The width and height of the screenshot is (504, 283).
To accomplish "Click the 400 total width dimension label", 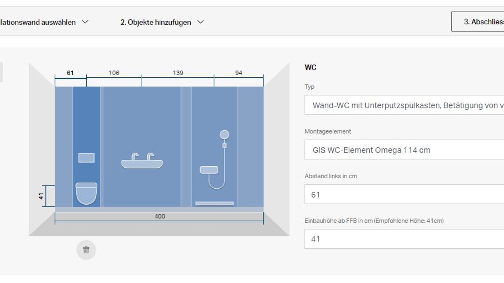I will click(159, 216).
